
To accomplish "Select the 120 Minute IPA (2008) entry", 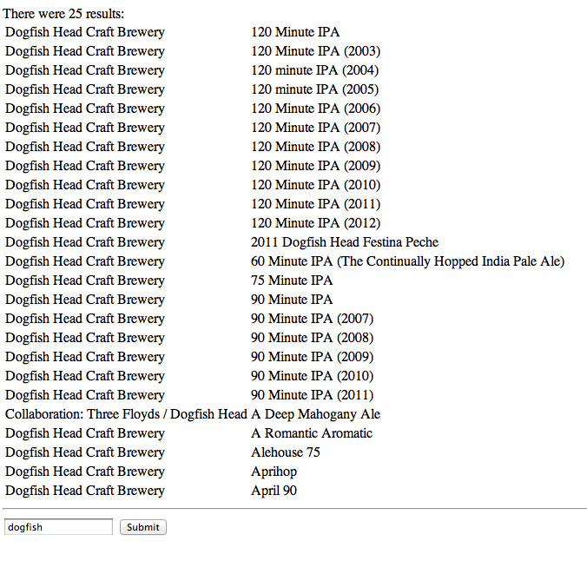I will coord(315,147).
